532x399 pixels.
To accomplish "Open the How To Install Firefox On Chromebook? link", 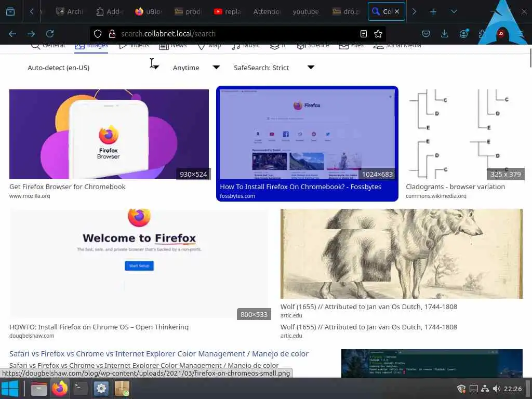I will 300,187.
